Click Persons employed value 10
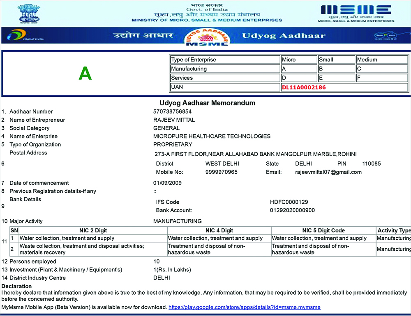Screen dimensions: 411x316 coord(157,261)
